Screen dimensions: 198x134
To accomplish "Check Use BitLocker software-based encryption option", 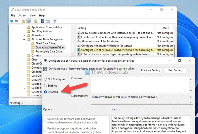I will (x=45, y=121).
